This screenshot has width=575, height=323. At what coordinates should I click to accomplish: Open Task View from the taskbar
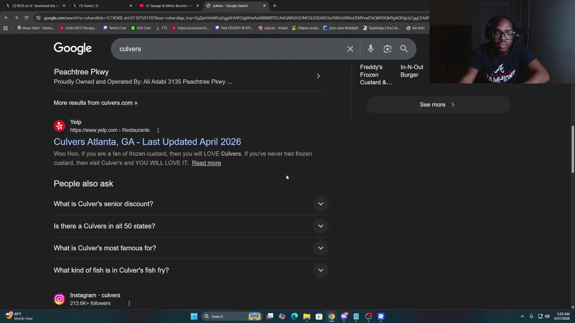coord(270,316)
